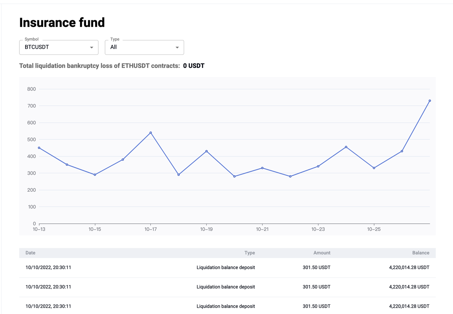Select the data point above 10-19
The image size is (453, 314).
(x=207, y=151)
